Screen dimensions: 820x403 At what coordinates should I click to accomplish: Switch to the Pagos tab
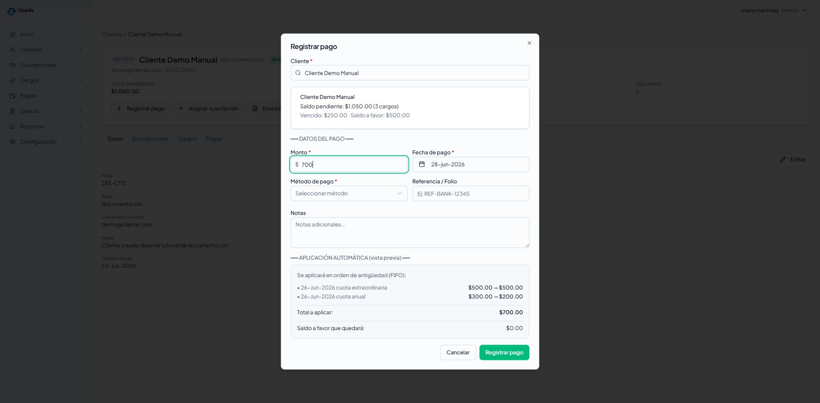point(214,139)
